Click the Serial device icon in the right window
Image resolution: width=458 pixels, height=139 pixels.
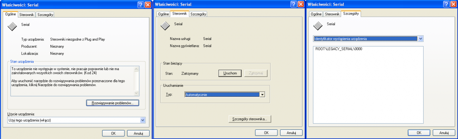point(318,26)
